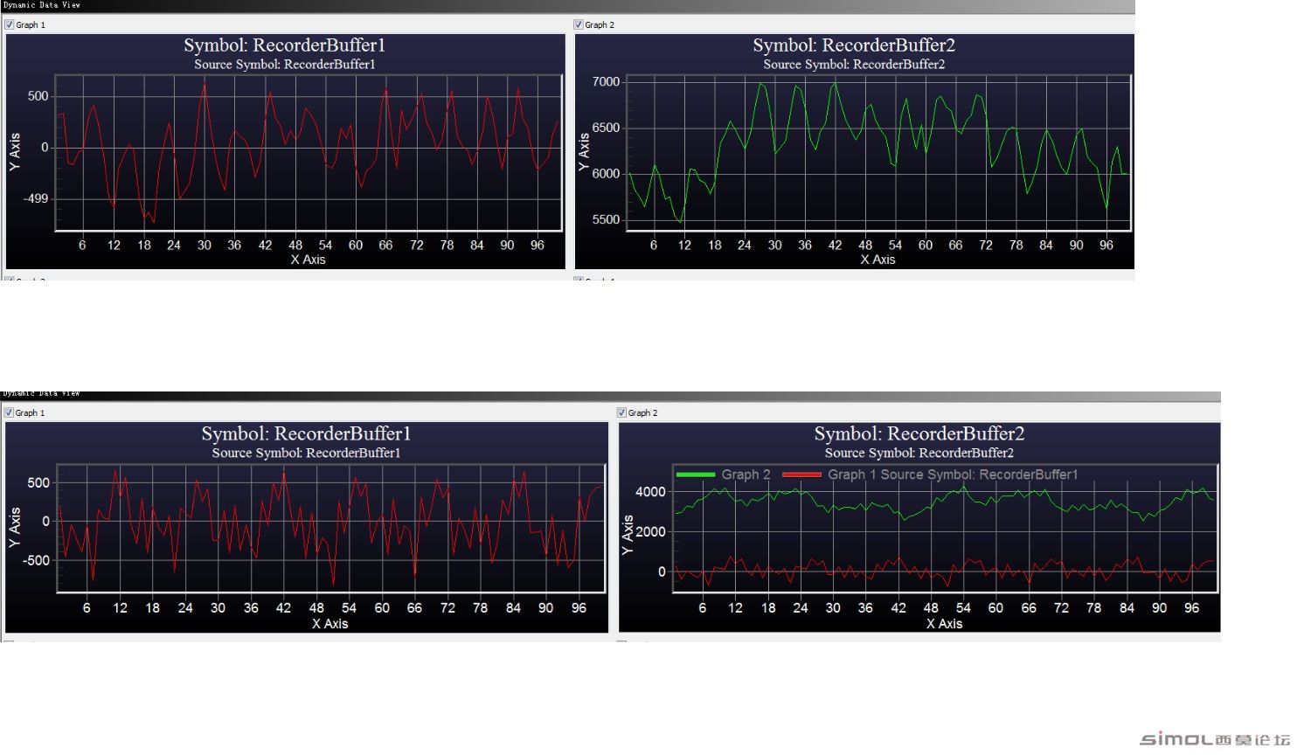Screen dimensions: 1304x755
Task: Click the 'X Axis' label under the upper RecorderBuffer2 graph
Action: point(877,260)
